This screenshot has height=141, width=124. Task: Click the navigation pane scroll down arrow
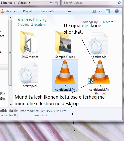11,105
